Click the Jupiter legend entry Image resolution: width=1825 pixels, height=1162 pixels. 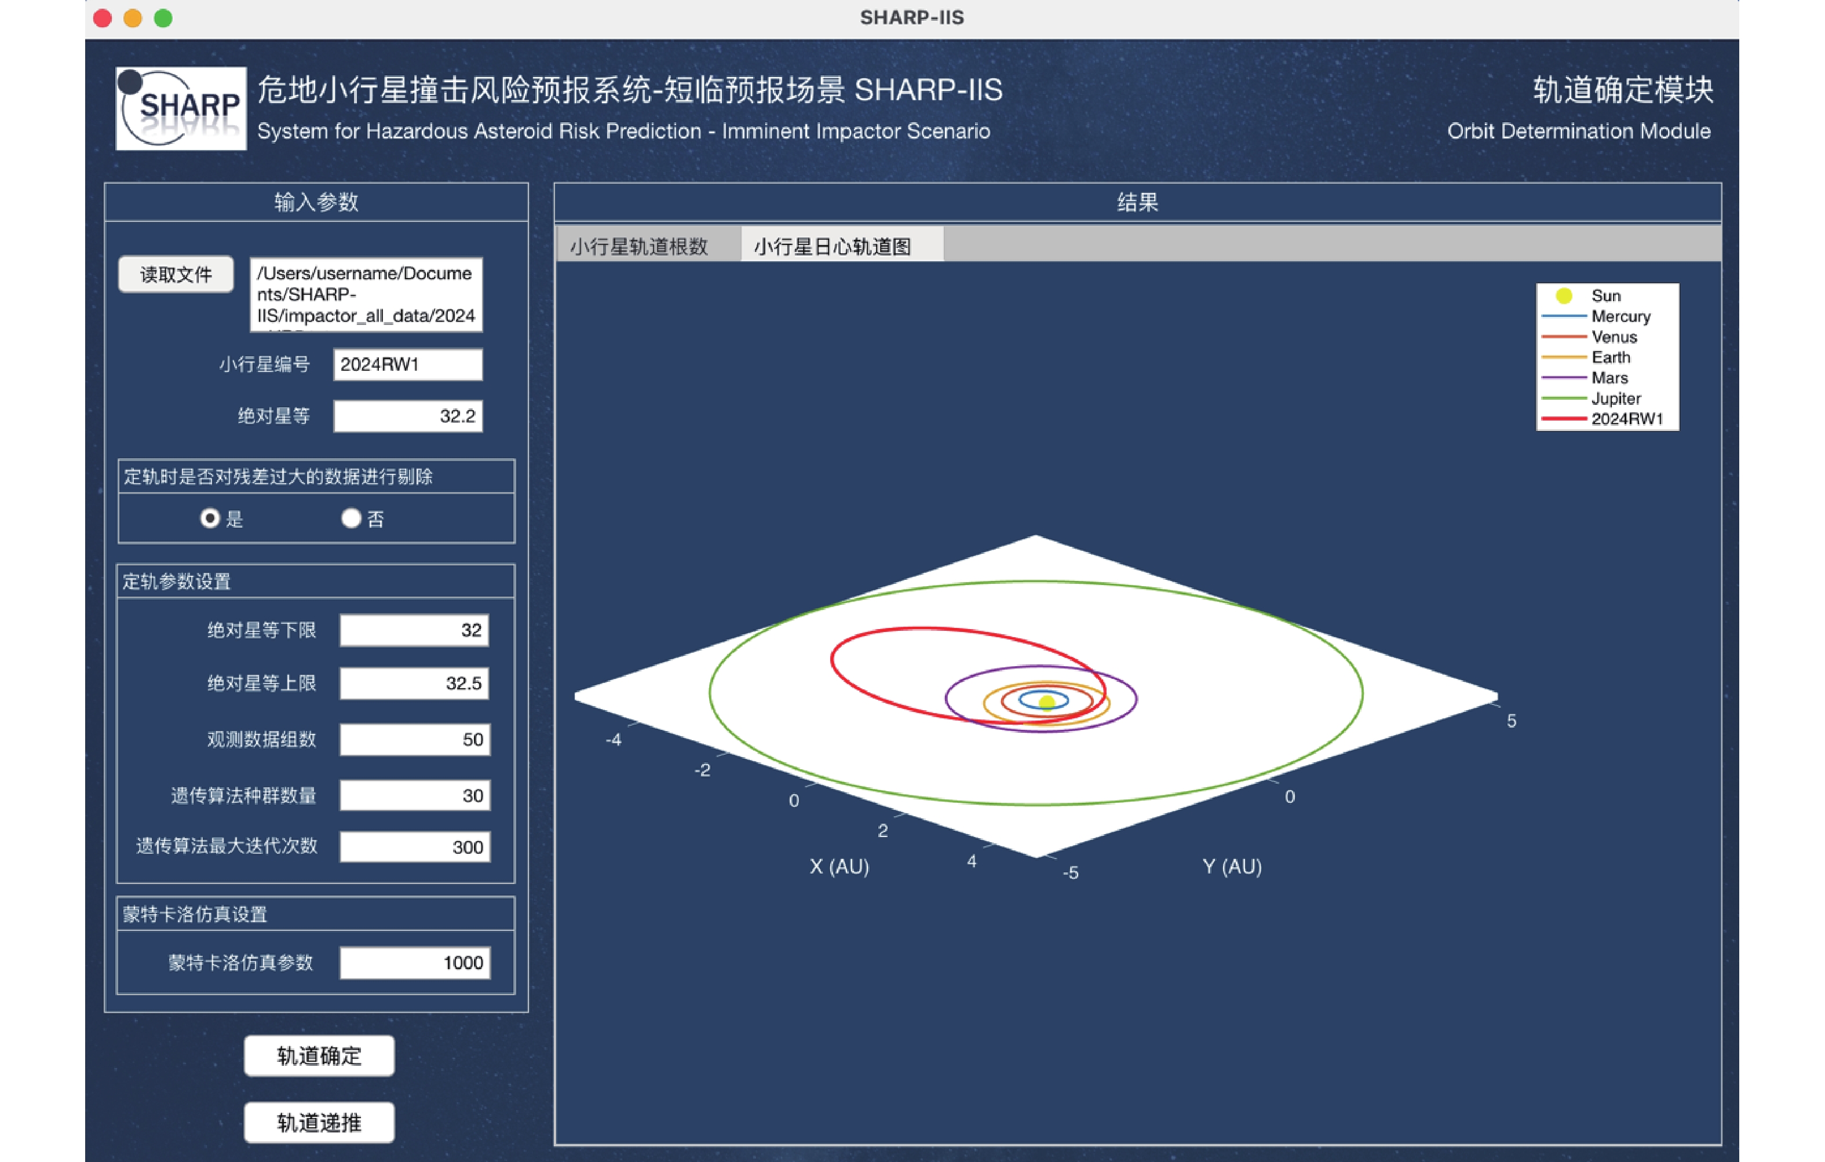point(1592,399)
